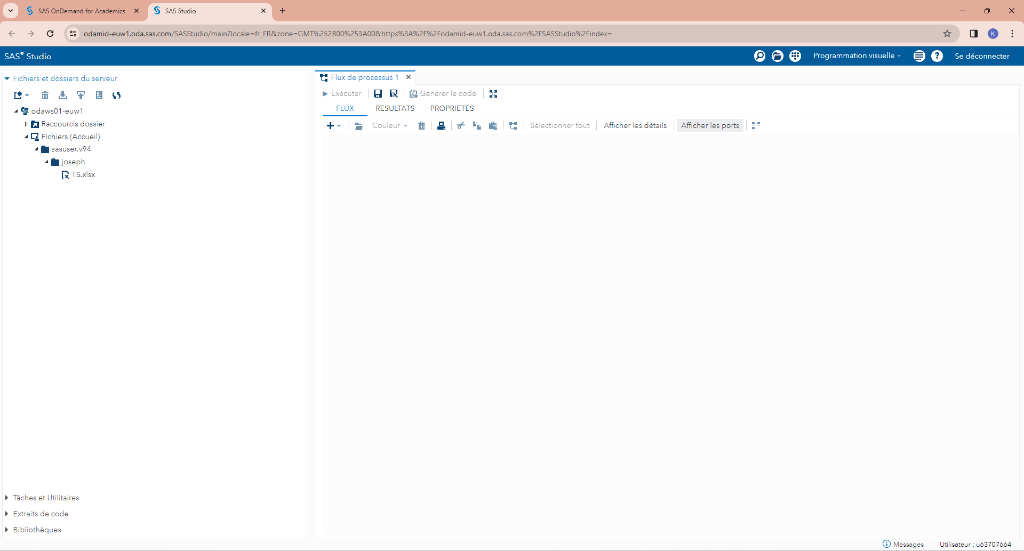Select the joseph folder label

(73, 162)
